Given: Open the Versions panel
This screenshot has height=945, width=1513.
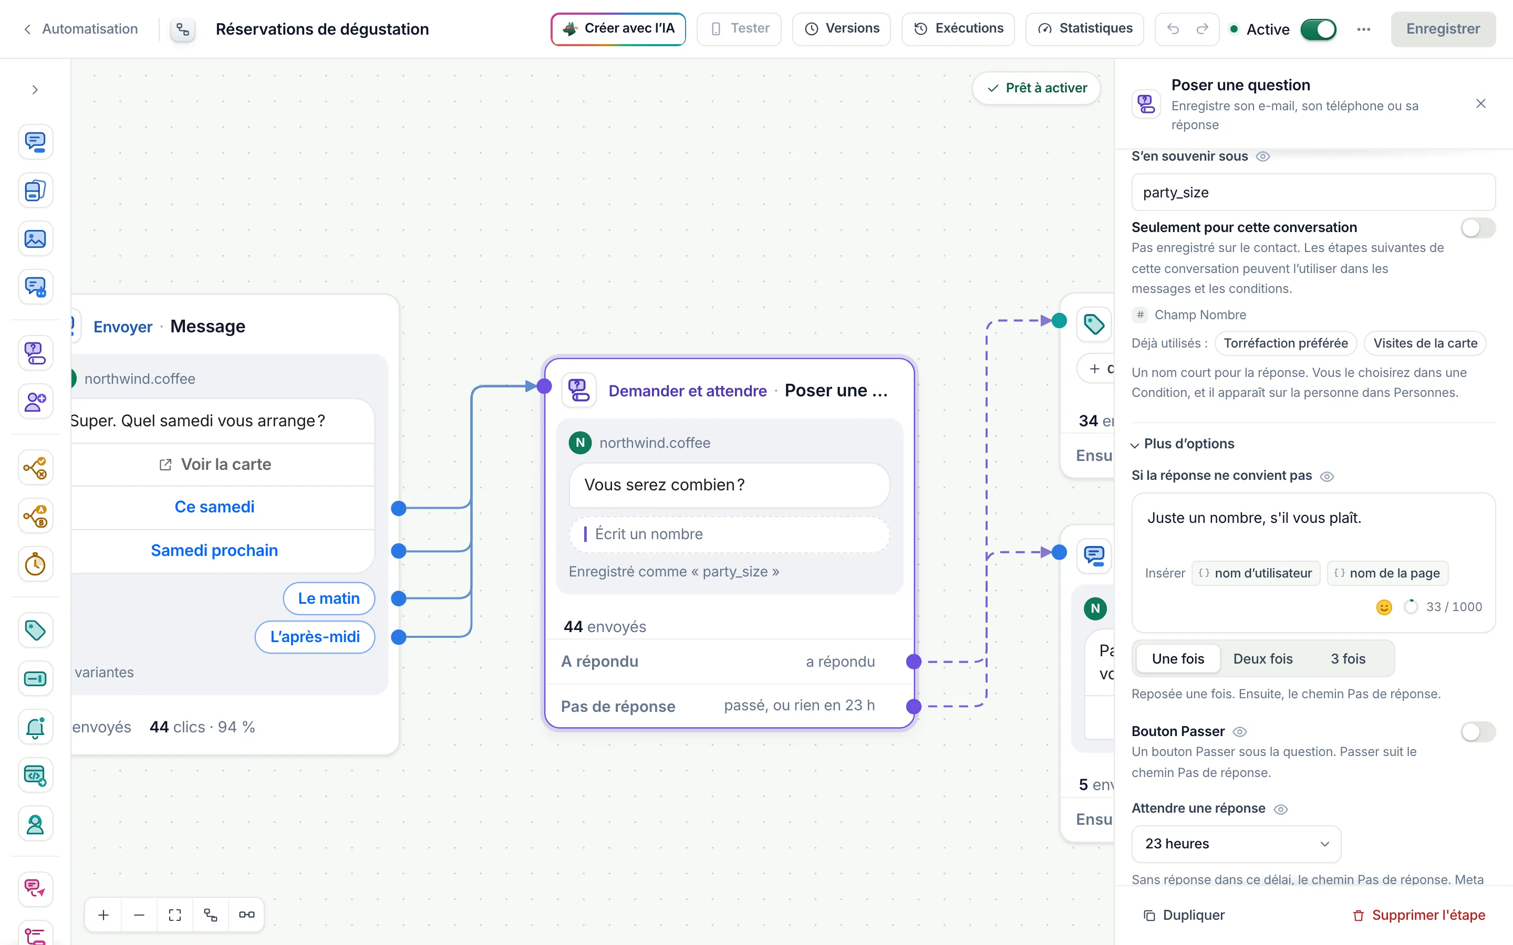Looking at the screenshot, I should point(841,29).
